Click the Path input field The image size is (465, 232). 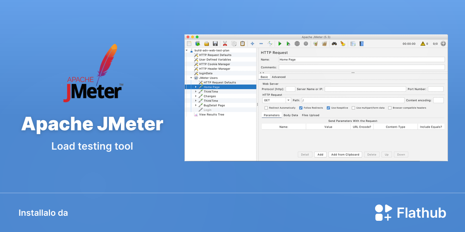[353, 100]
